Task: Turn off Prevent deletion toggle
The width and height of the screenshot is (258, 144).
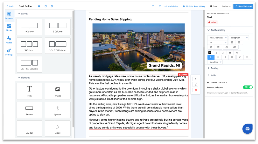Action: pos(248,87)
